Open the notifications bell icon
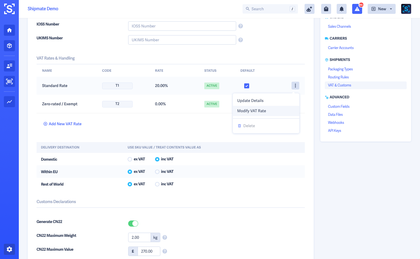420x259 pixels. (x=342, y=9)
